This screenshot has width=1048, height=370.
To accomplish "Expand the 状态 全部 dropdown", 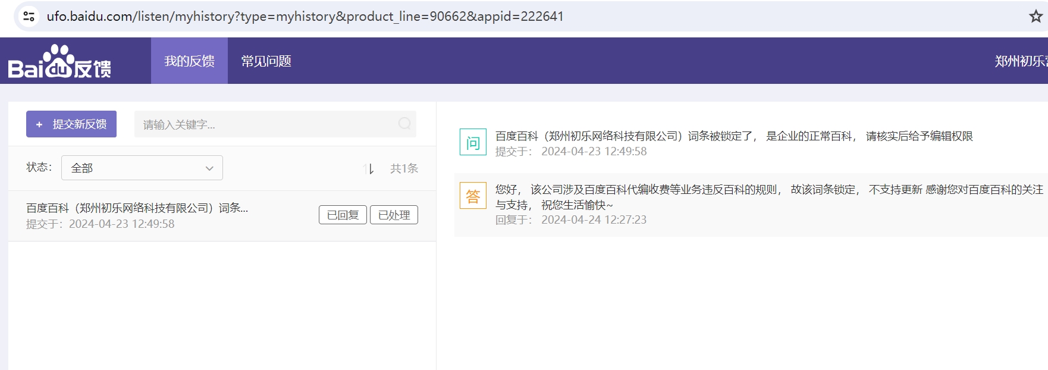I will [x=142, y=168].
